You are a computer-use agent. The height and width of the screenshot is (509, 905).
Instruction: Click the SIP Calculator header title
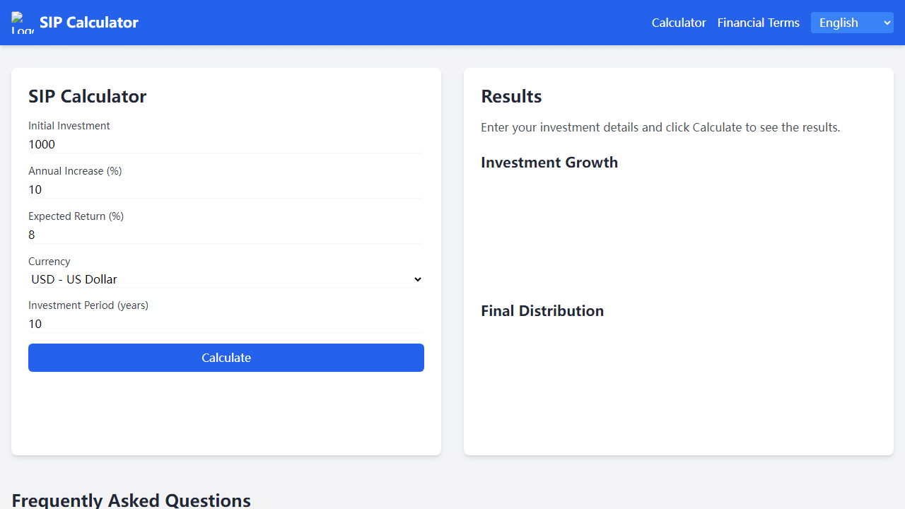89,23
